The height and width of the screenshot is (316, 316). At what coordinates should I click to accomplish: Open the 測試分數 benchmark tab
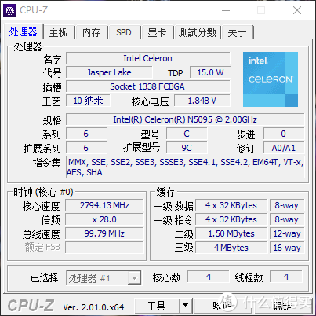[x=197, y=32]
